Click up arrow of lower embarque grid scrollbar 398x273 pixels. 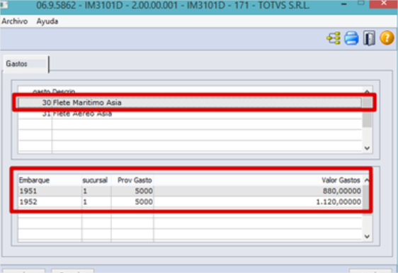tap(367, 180)
